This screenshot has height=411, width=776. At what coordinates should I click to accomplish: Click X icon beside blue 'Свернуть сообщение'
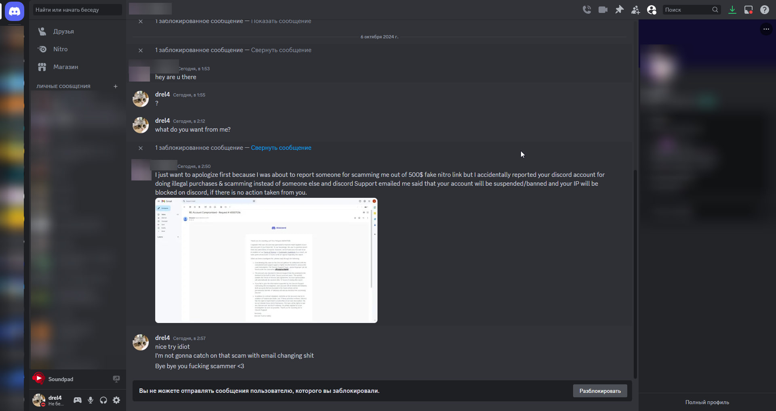click(x=141, y=148)
